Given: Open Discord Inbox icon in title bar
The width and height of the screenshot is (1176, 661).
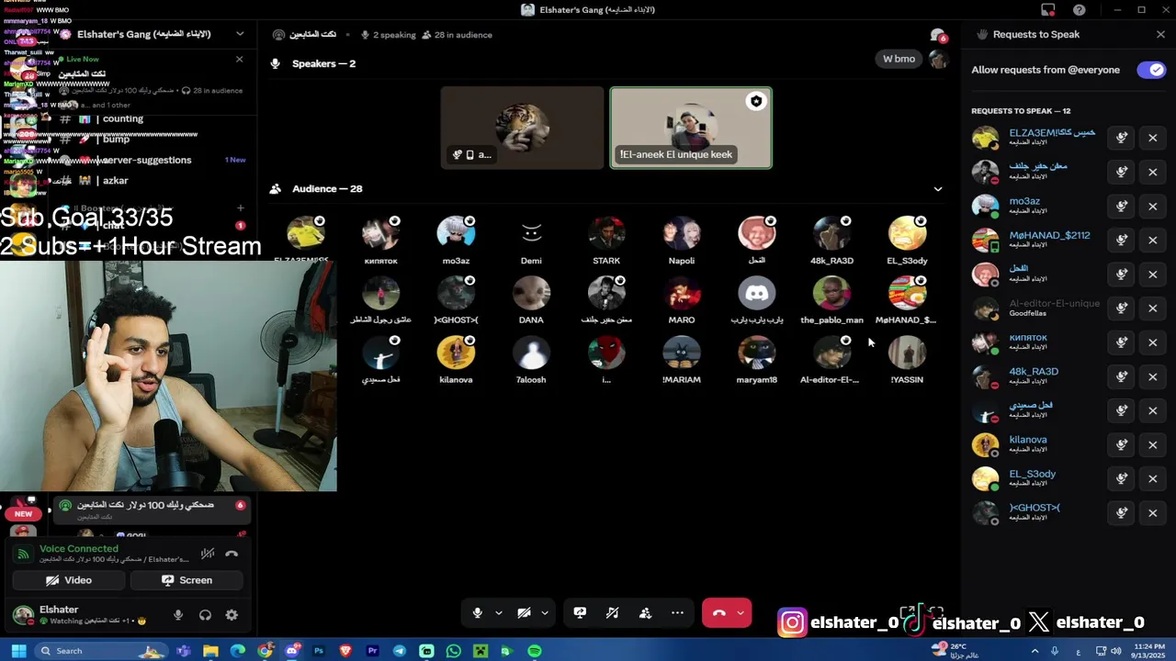Looking at the screenshot, I should 1048,10.
